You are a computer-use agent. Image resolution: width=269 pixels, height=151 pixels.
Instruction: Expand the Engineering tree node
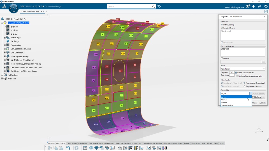(x=5, y=45)
